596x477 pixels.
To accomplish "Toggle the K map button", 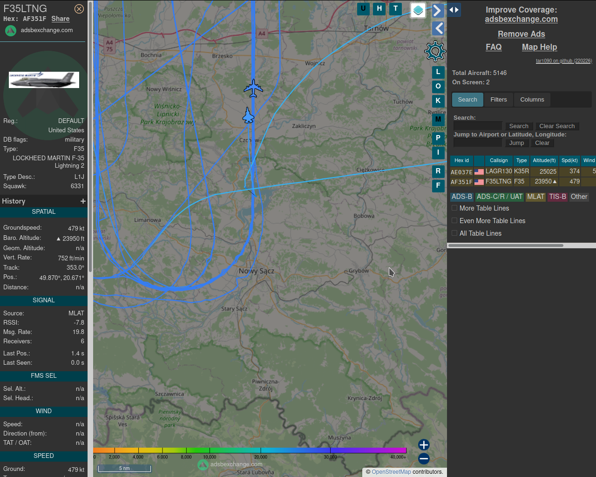I will pos(438,101).
